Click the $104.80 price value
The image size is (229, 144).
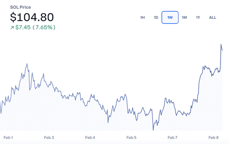click(x=32, y=17)
